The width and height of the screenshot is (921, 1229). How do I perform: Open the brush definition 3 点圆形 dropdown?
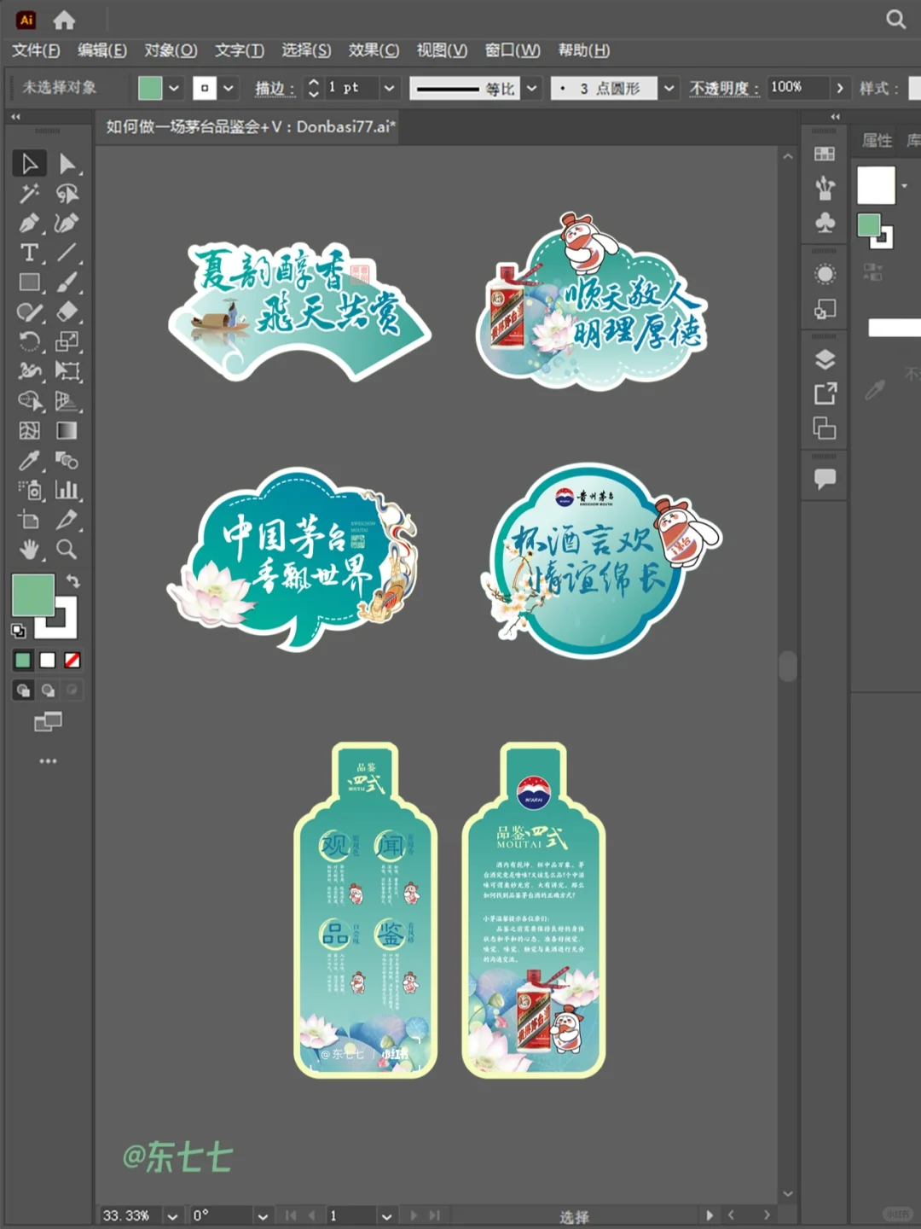(x=669, y=88)
